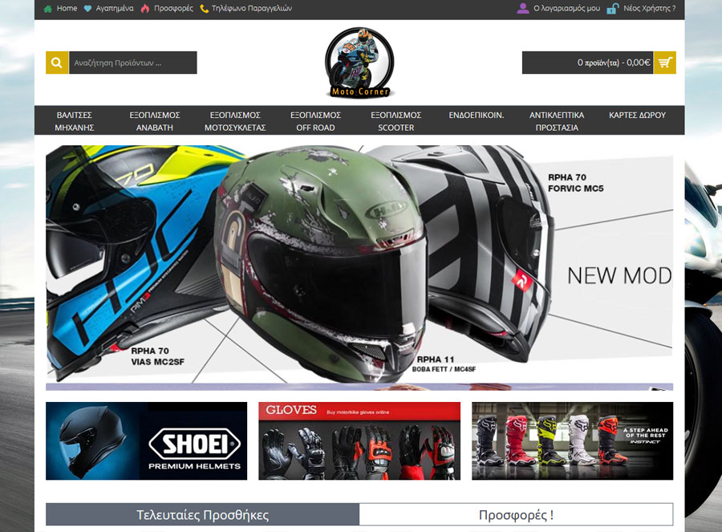
Task: Click the GLOVES banner
Action: tap(359, 441)
